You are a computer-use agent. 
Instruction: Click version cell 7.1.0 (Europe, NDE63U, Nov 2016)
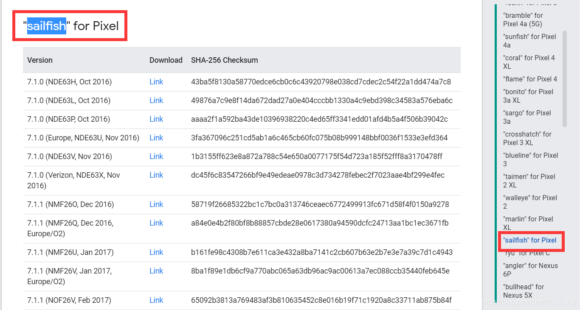[x=83, y=138]
